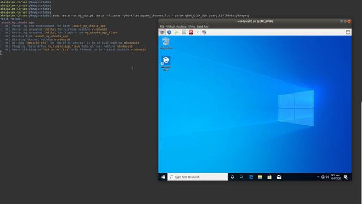The width and height of the screenshot is (362, 204).
Task: Launch Edge from the Windows taskbar
Action: tap(251, 177)
